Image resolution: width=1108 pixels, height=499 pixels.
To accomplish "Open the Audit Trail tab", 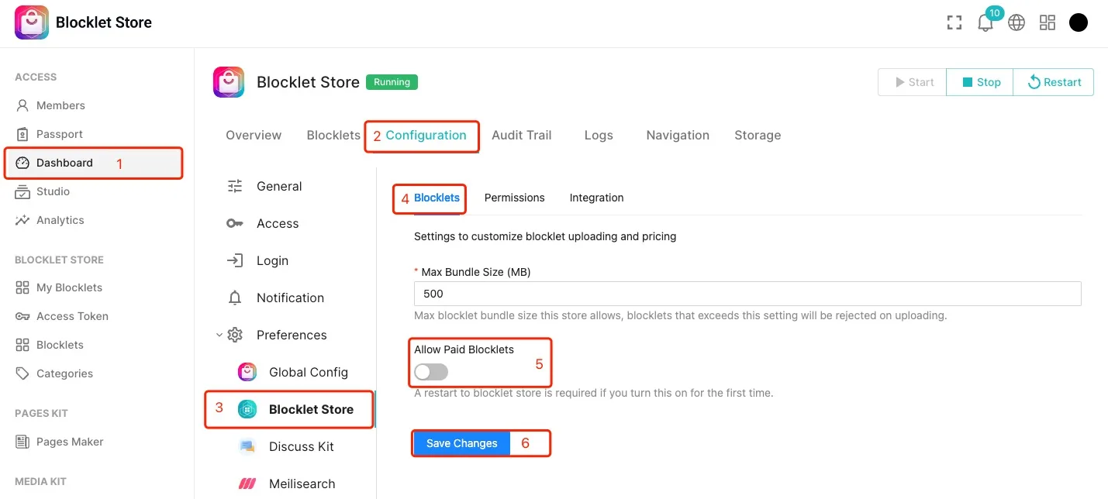I will point(522,135).
